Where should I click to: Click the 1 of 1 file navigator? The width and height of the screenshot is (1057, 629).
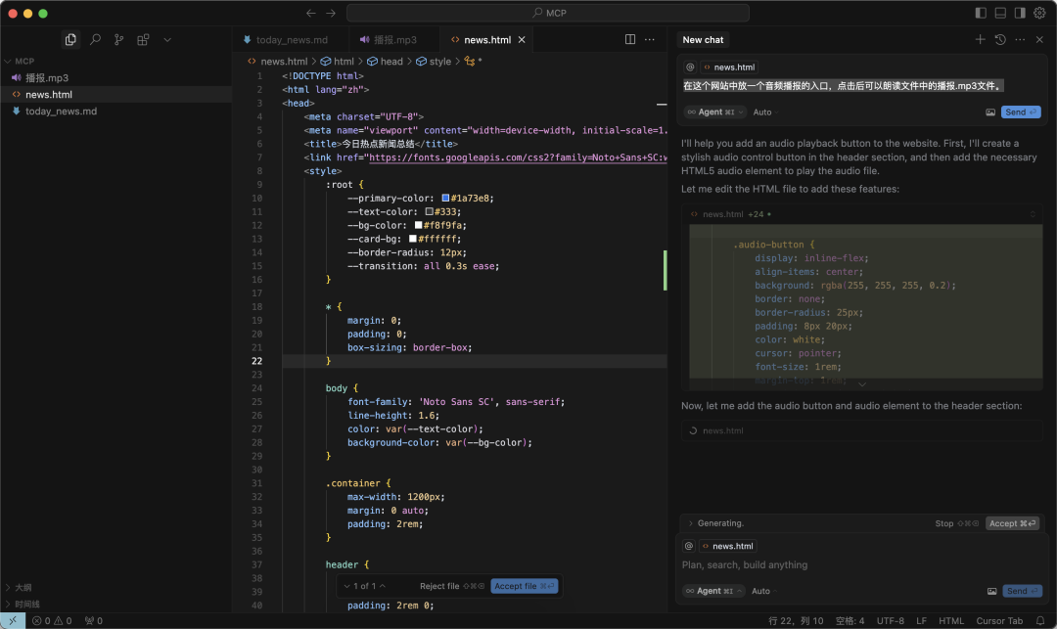point(365,586)
